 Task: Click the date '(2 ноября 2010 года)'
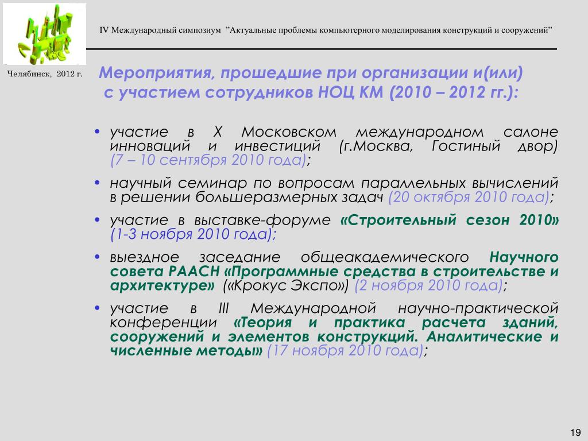[x=428, y=286]
